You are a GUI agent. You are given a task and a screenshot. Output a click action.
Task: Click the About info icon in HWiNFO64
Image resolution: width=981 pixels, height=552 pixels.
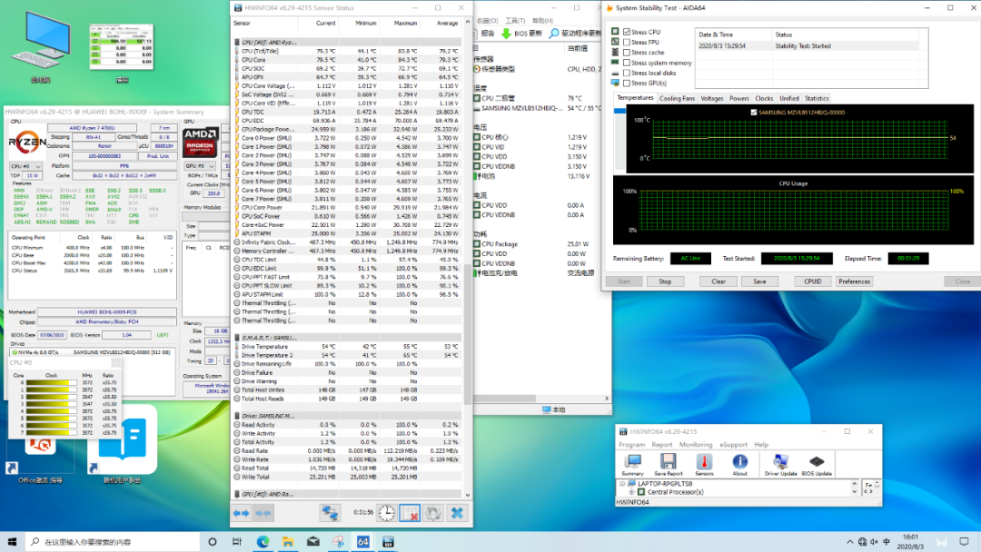(x=740, y=463)
